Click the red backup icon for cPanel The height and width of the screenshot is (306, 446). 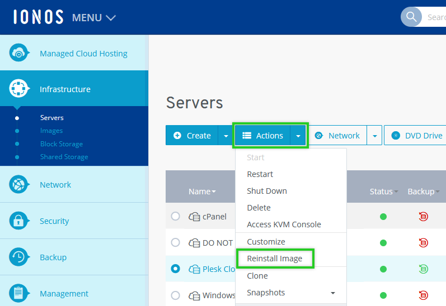424,217
